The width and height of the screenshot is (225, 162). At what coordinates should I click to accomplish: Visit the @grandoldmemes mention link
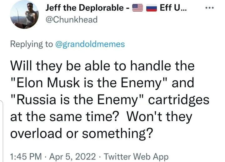90,44
